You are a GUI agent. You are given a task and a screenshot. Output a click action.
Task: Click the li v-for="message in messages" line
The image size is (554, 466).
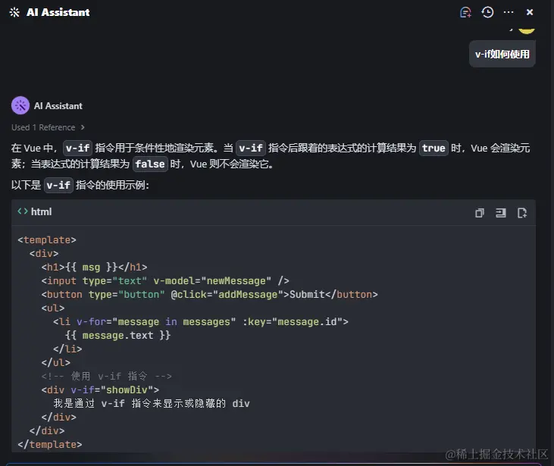201,322
